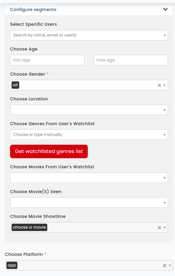Open the Choose Location dropdown arrow

pos(164,110)
